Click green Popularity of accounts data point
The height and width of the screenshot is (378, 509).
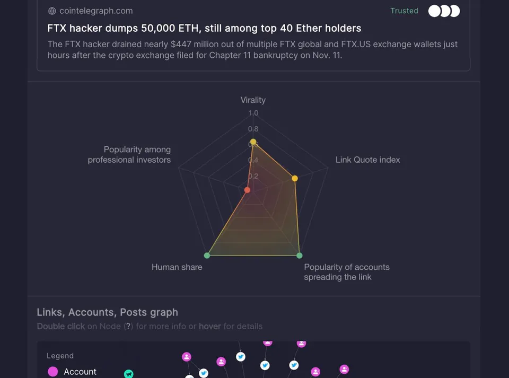(299, 256)
